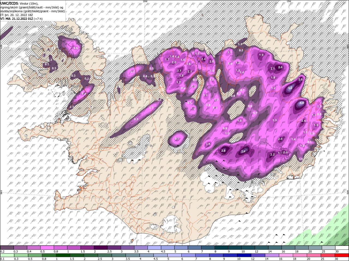Screen dimensions: 349x261
Task: Click the '25' label on rain scale
Action: coord(323,259)
